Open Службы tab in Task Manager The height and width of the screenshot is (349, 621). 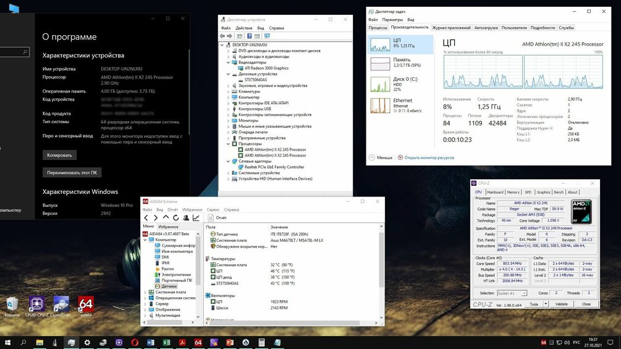(x=566, y=28)
